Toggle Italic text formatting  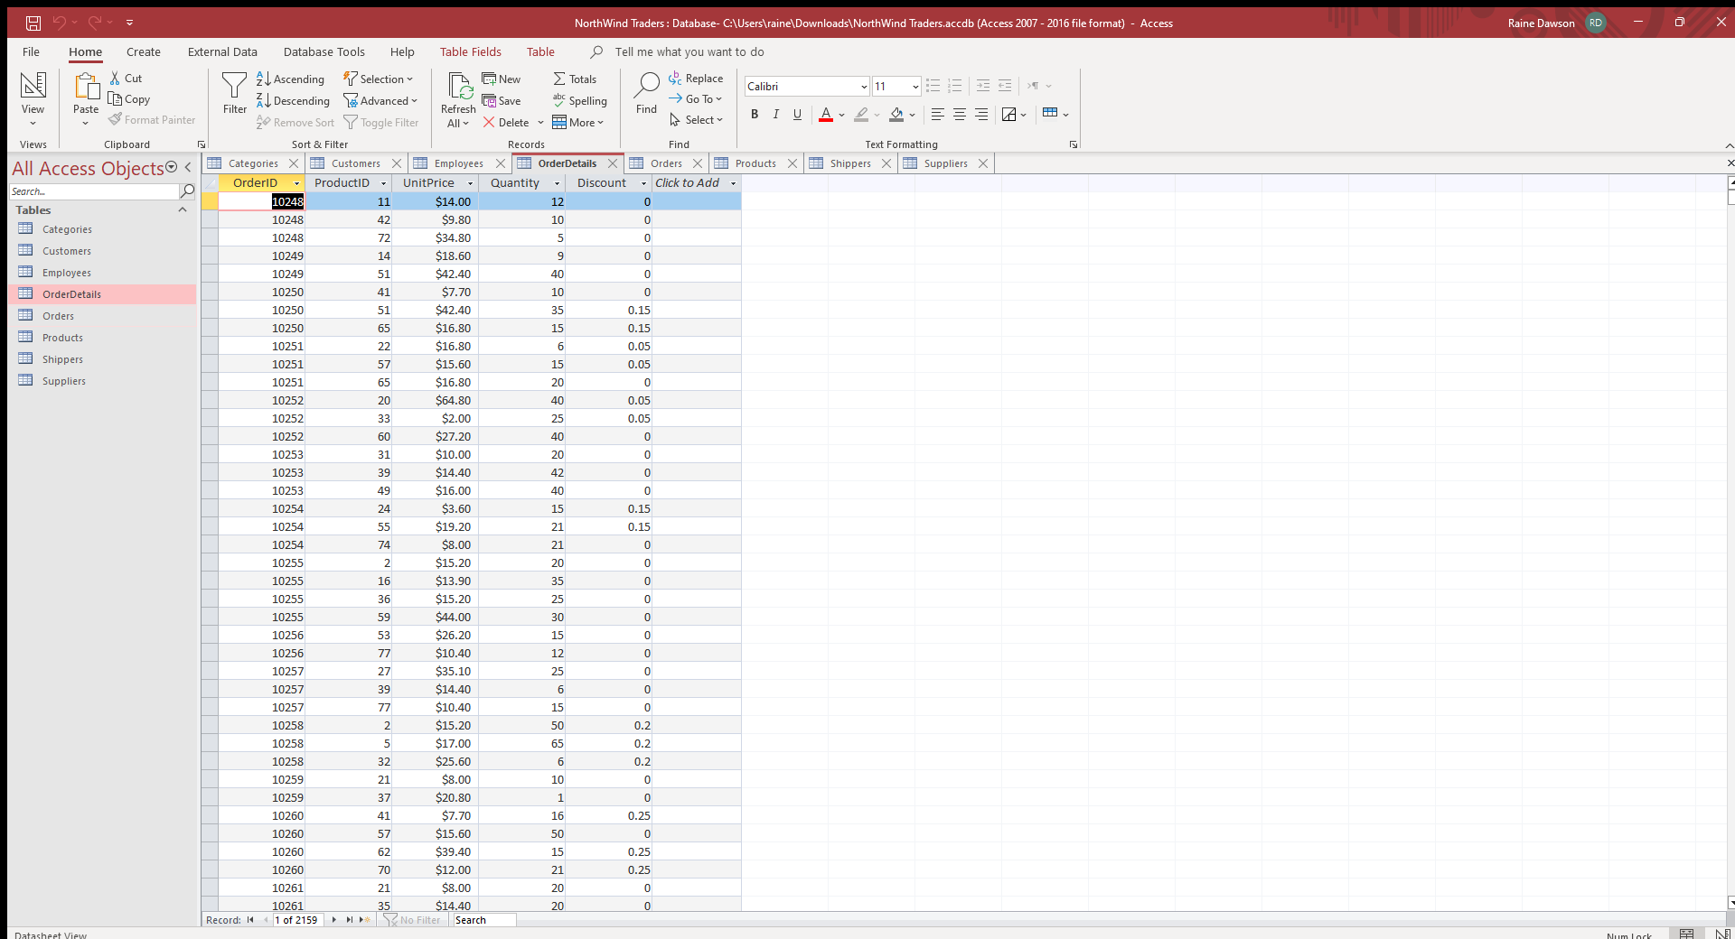pos(775,115)
